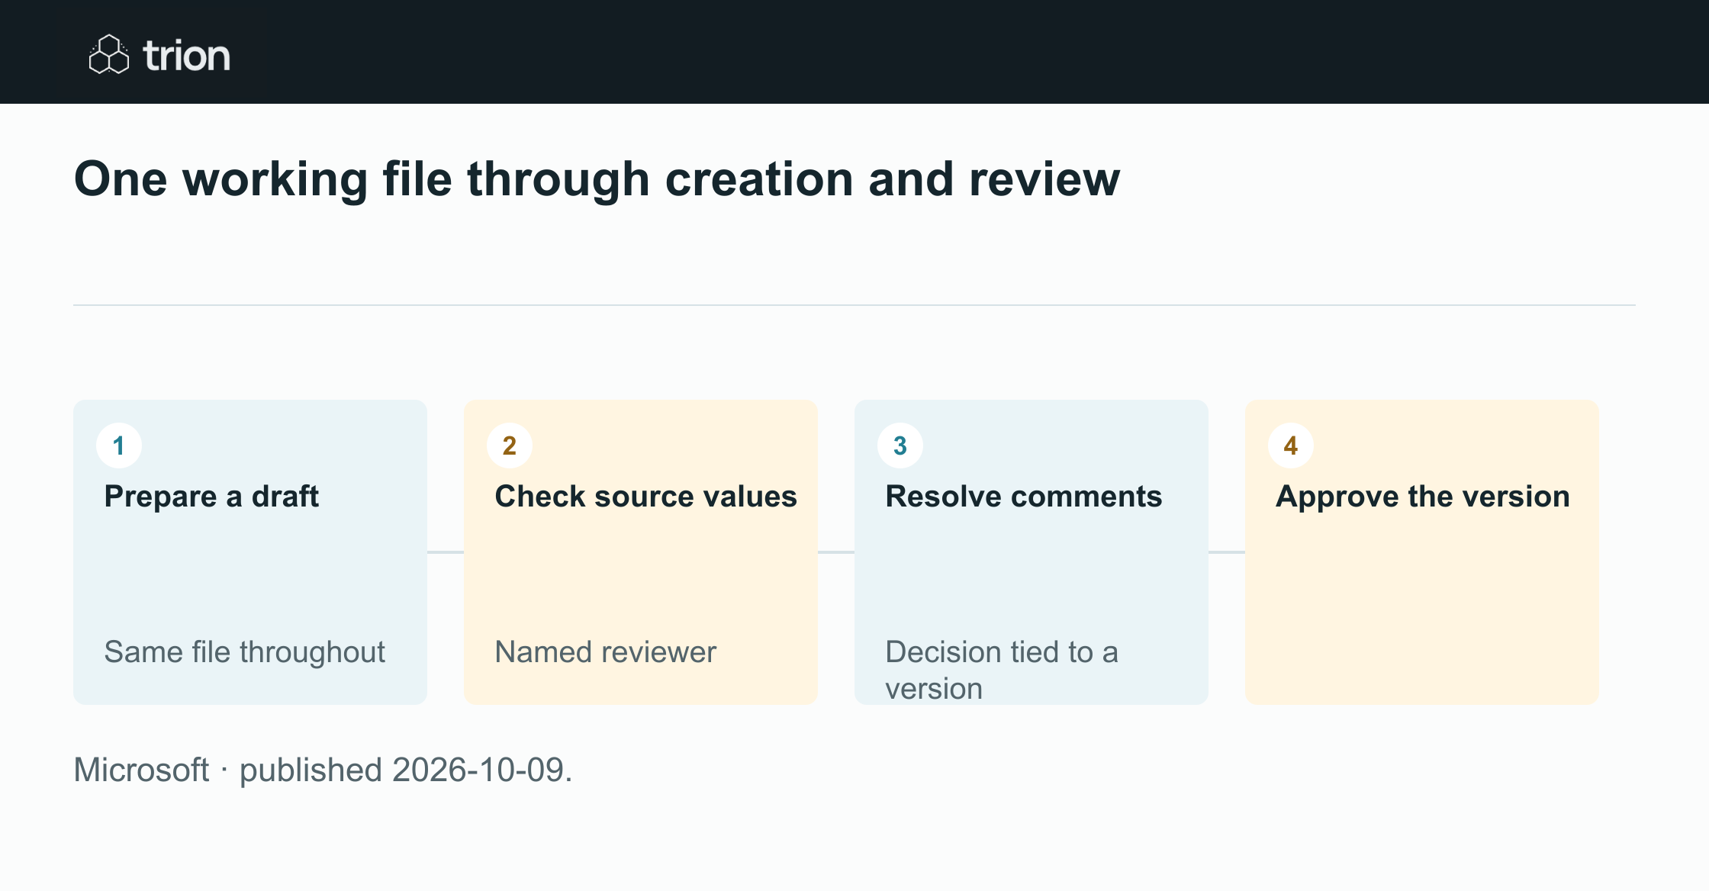Click the step 2 number badge
Viewport: 1709px width, 891px height.
click(x=510, y=445)
